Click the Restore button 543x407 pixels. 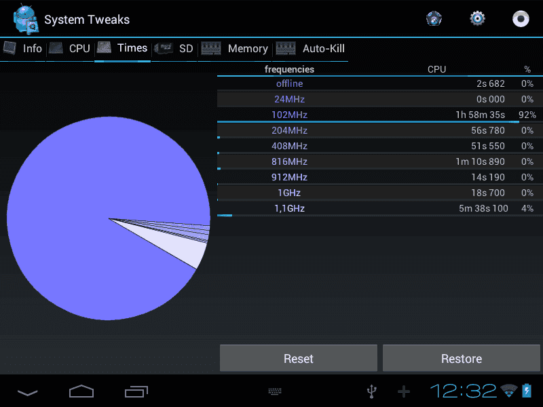(462, 359)
